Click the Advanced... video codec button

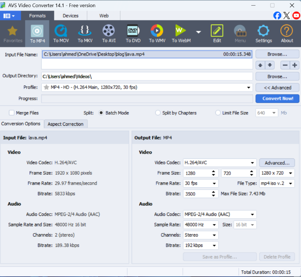click(277, 163)
